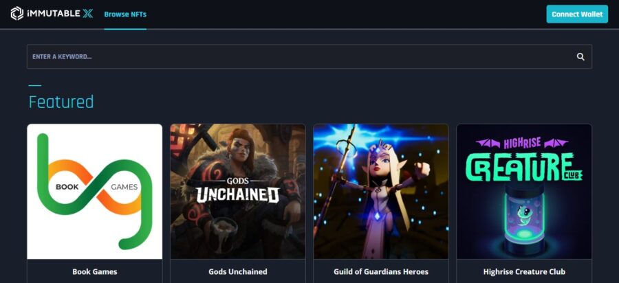Click the Highrise Creature Club title

[x=524, y=271]
